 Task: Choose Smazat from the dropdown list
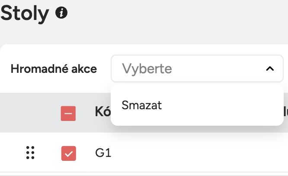142,105
